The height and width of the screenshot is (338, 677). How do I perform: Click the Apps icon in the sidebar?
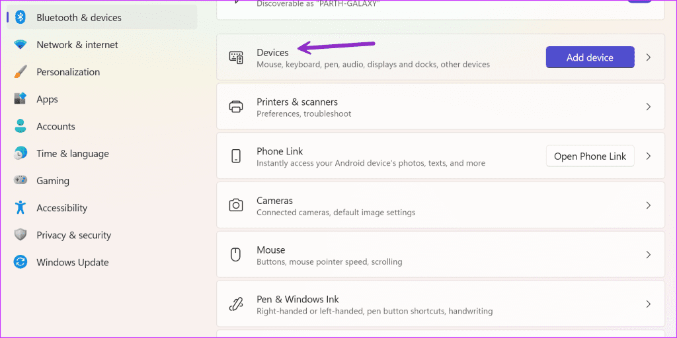(20, 99)
